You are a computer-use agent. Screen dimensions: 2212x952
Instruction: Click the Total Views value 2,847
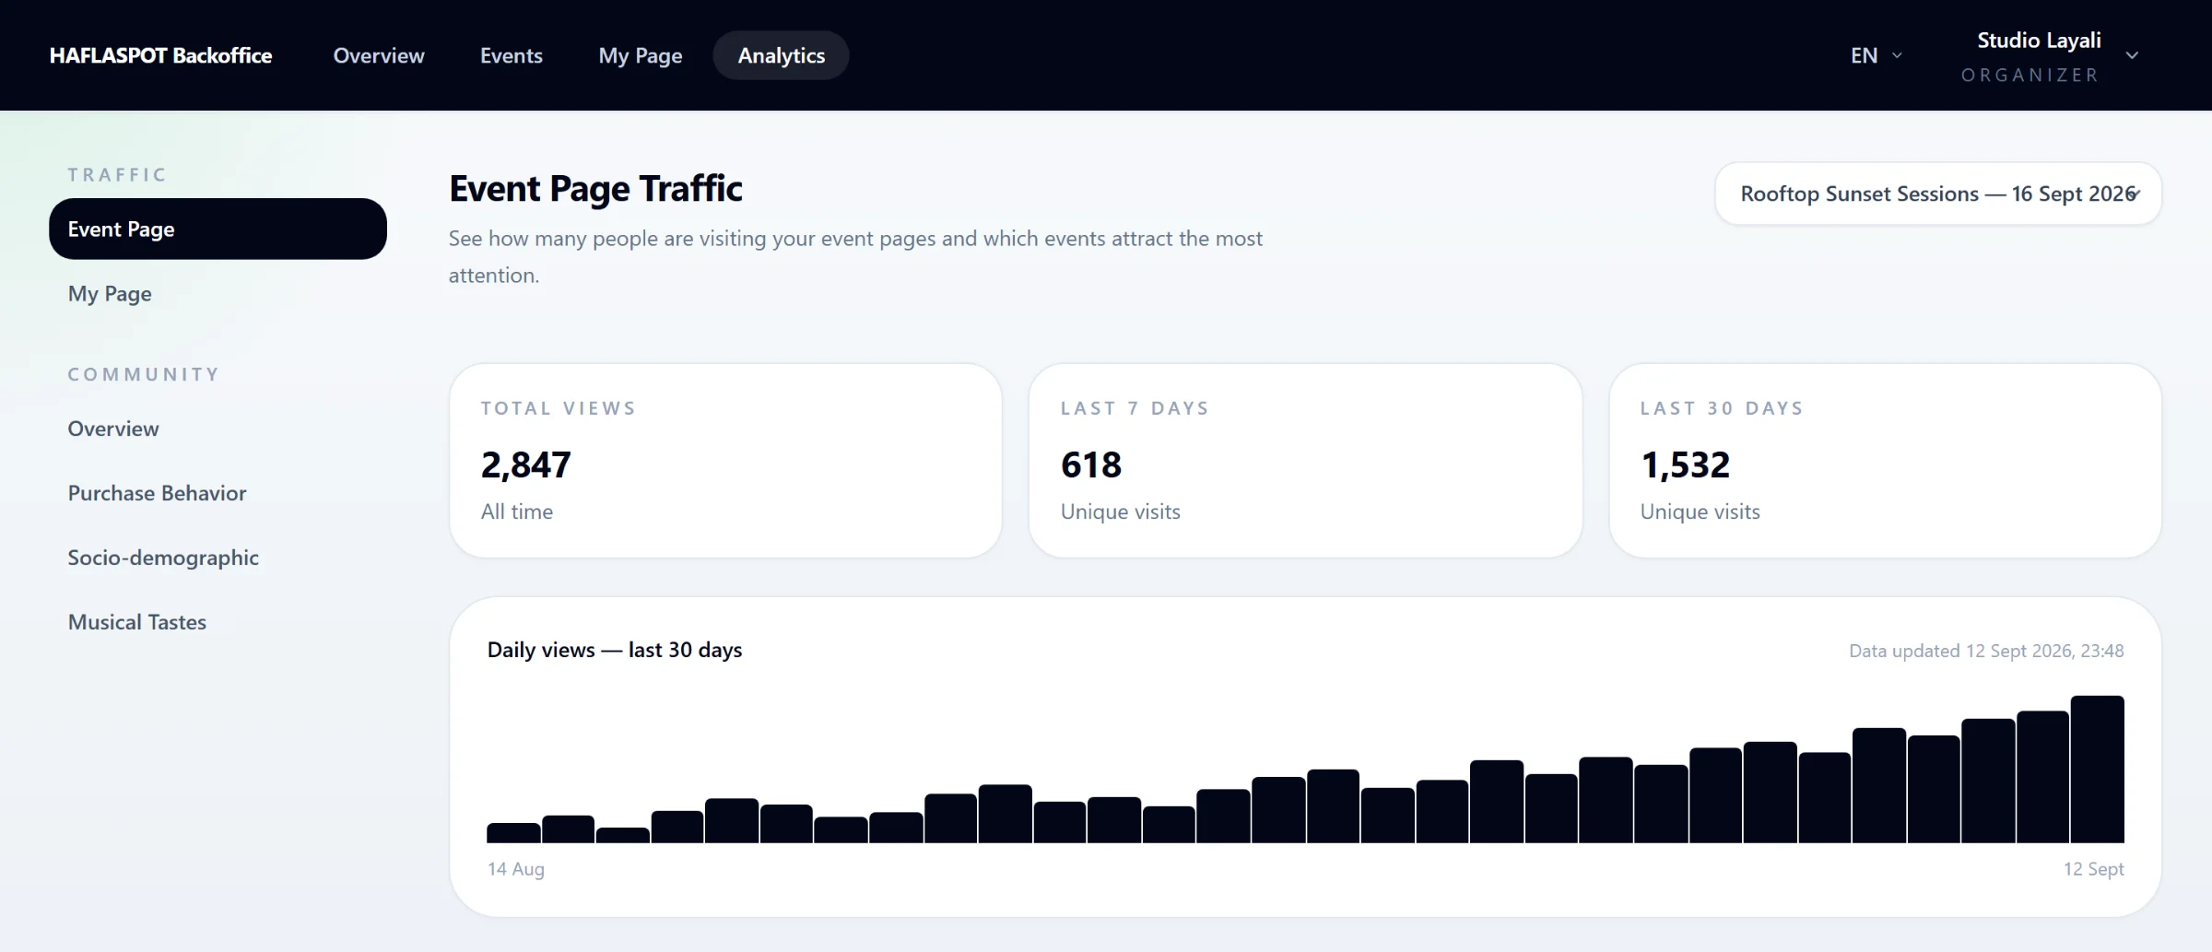526,464
